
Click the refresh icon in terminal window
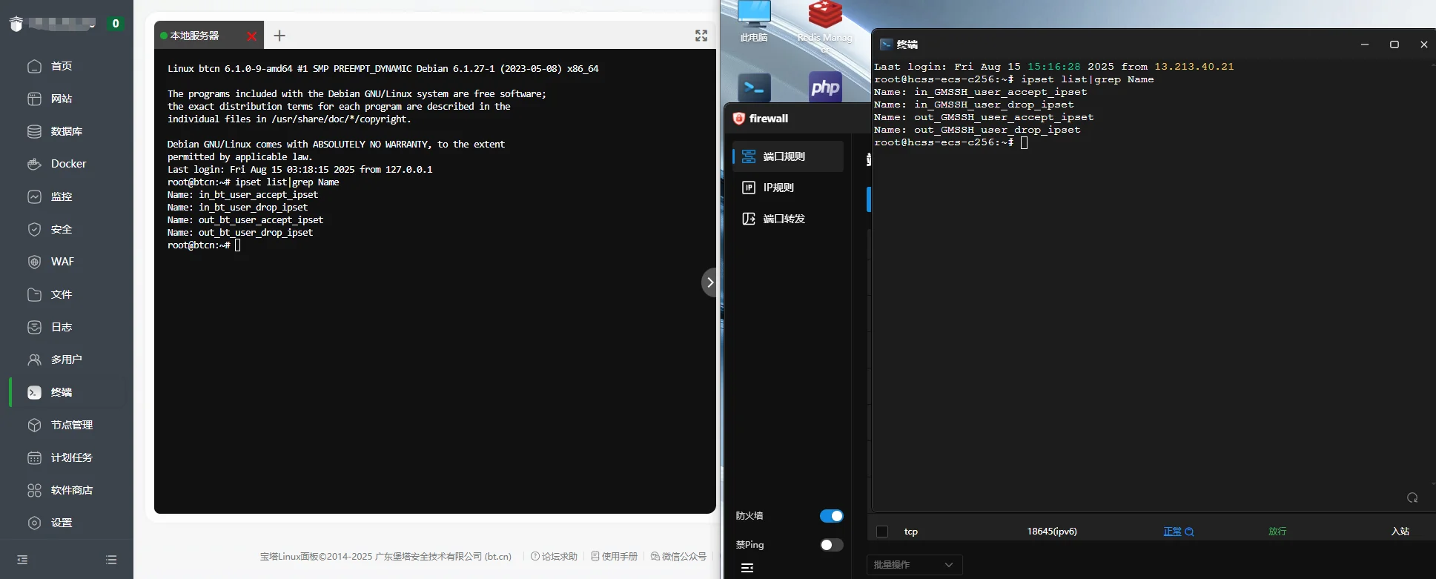point(1412,497)
